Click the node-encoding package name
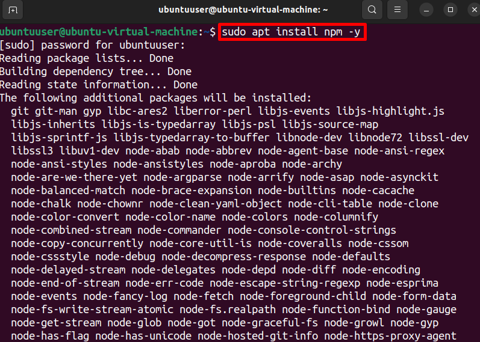The width and height of the screenshot is (480, 342). [381, 270]
